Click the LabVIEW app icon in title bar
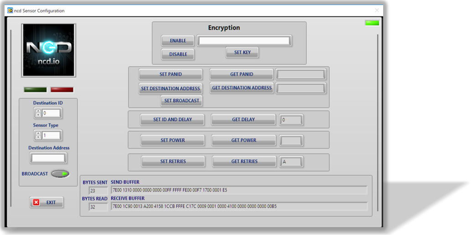The width and height of the screenshot is (473, 235). pyautogui.click(x=10, y=10)
